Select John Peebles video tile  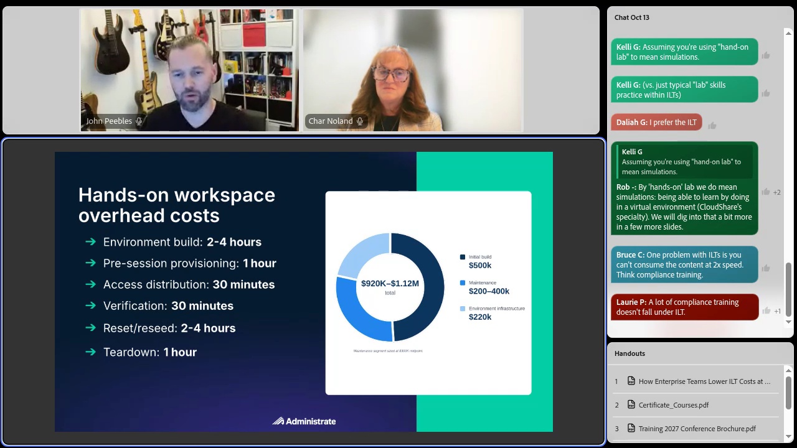[189, 70]
